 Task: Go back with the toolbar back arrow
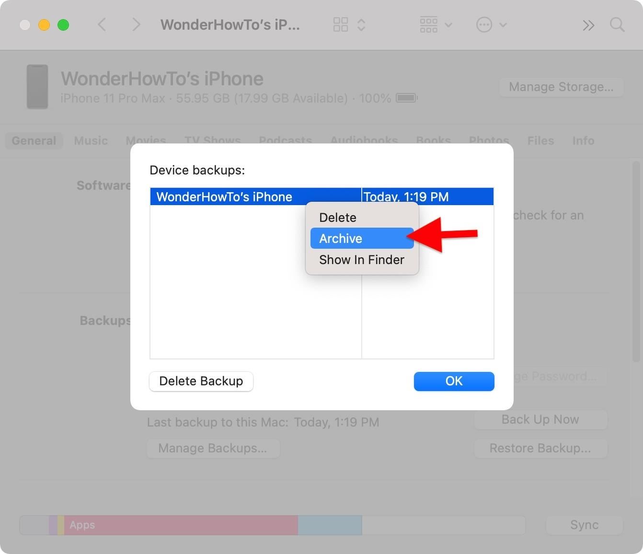[x=102, y=24]
